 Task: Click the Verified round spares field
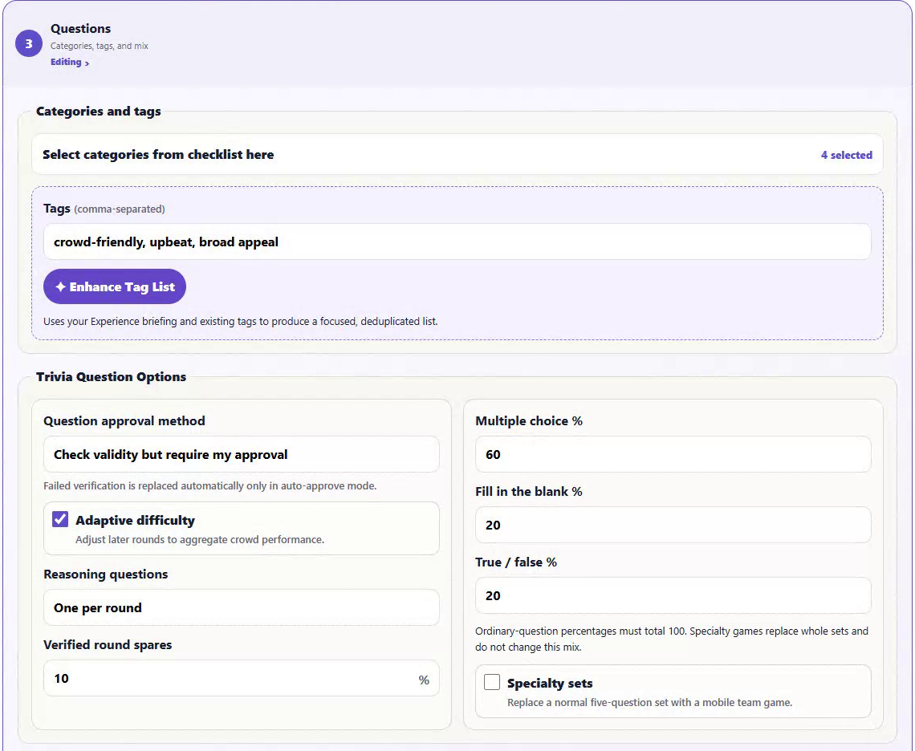click(241, 678)
